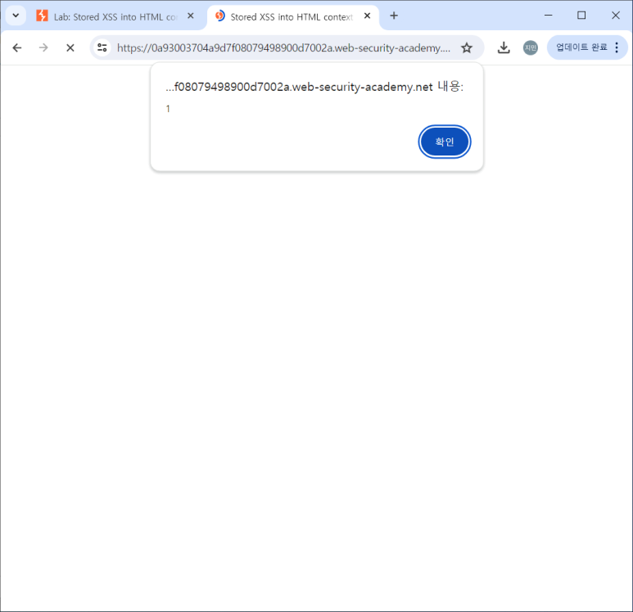Switch to the Lab: Stored XSS tab

[x=115, y=16]
